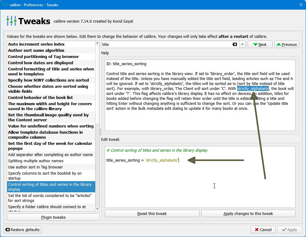This screenshot has height=237, width=306.
Task: Click Apply changes to this tweak
Action: coord(248,213)
